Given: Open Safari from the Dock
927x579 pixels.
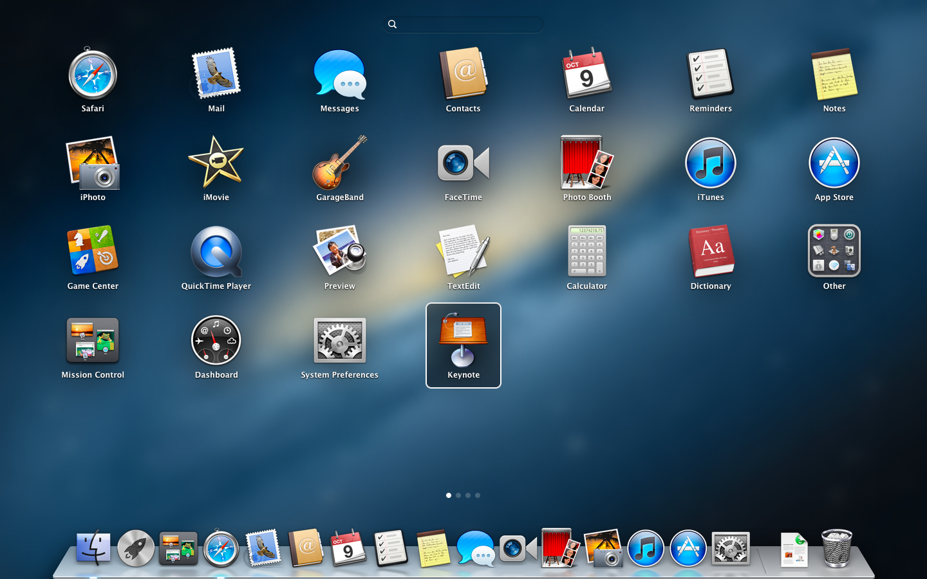Looking at the screenshot, I should coord(221,549).
